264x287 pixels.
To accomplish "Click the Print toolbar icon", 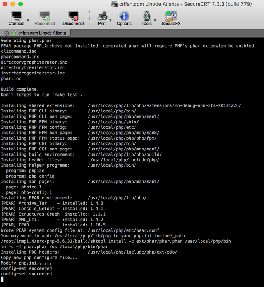I will pyautogui.click(x=102, y=18).
